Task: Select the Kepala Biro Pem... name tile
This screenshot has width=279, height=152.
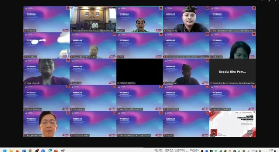Action: (232, 71)
